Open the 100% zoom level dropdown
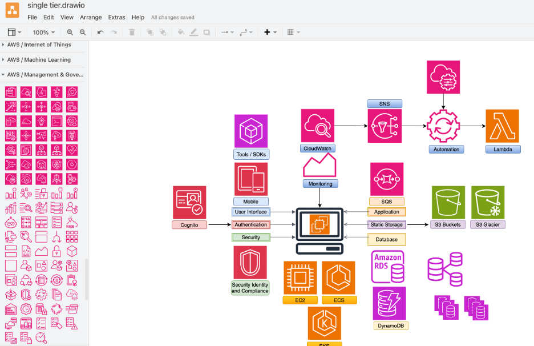Image resolution: width=534 pixels, height=346 pixels. coord(43,33)
